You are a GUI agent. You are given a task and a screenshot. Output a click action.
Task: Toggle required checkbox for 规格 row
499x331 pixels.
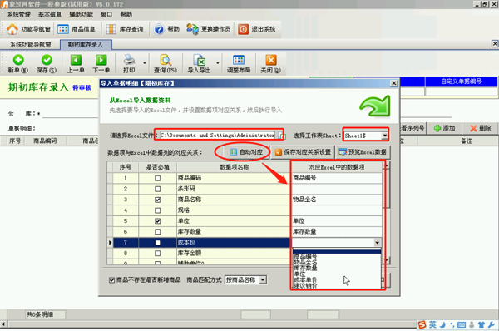pyautogui.click(x=157, y=210)
